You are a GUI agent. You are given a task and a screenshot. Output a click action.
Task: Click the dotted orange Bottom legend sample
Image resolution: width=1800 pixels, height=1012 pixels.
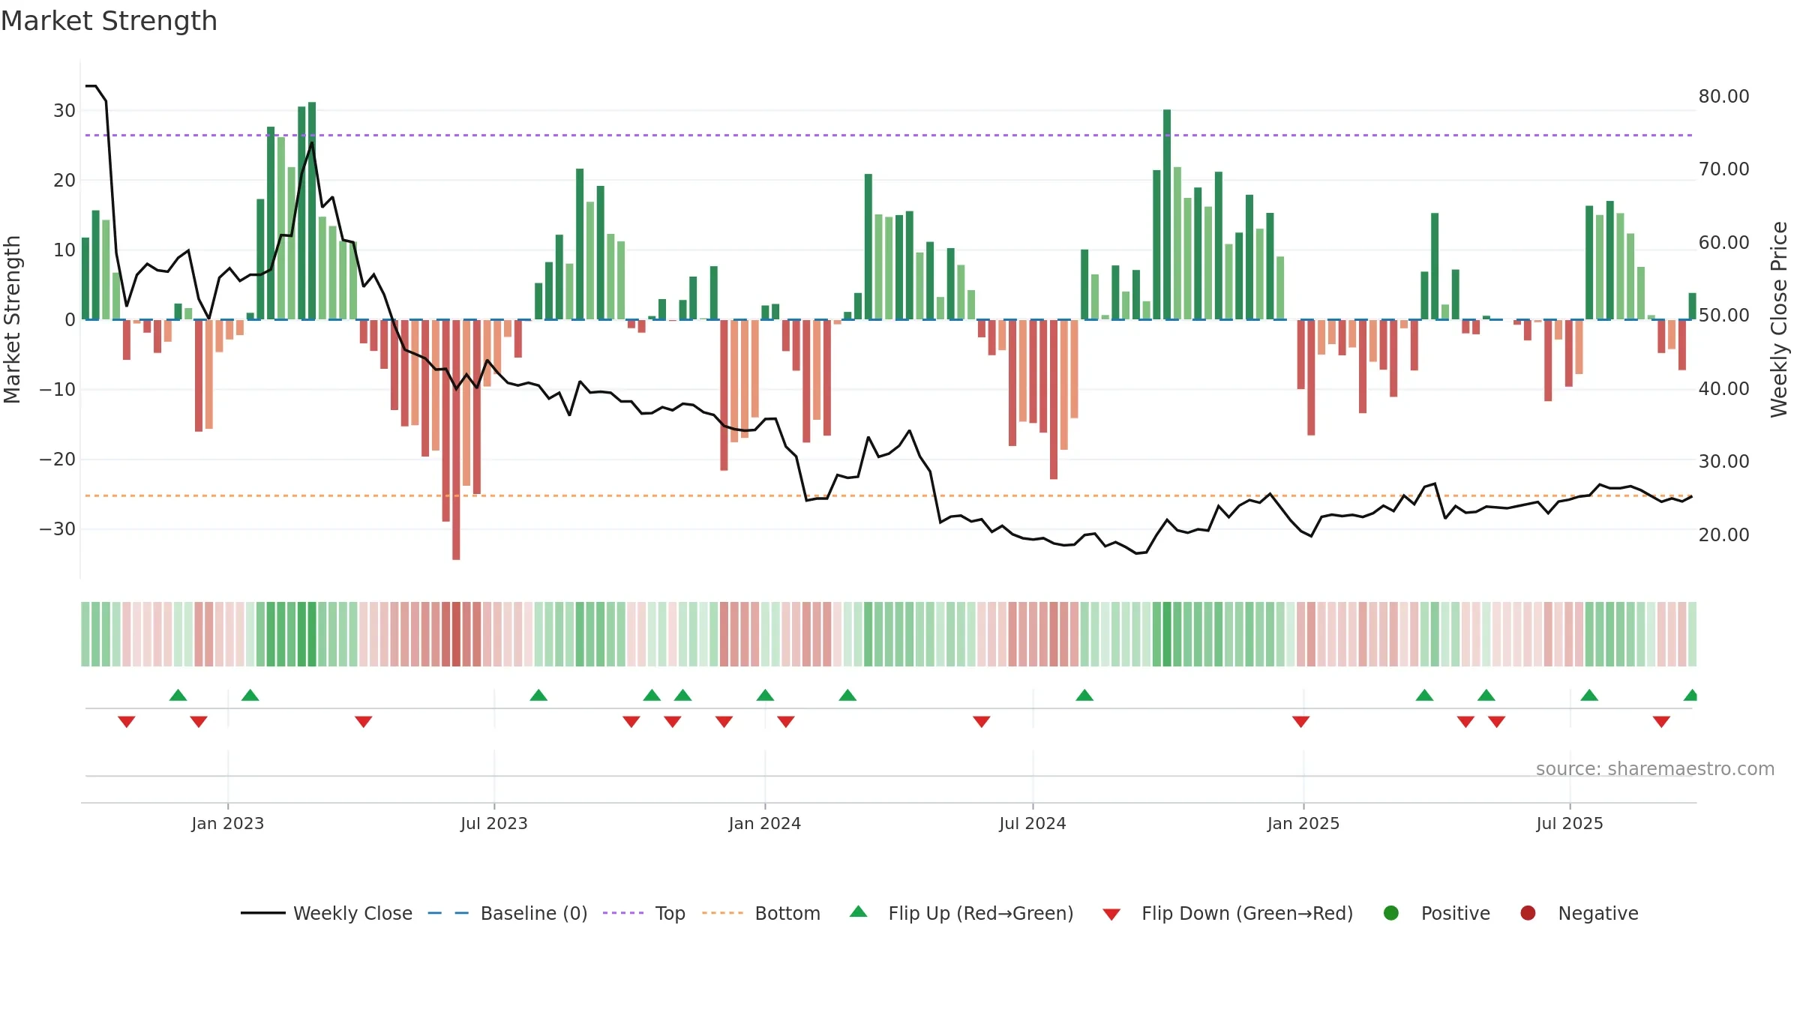point(723,913)
